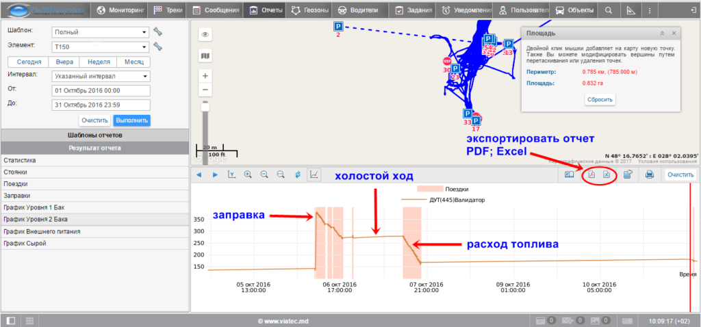This screenshot has height=327, width=701.
Task: Export report to Excel
Action: (607, 175)
